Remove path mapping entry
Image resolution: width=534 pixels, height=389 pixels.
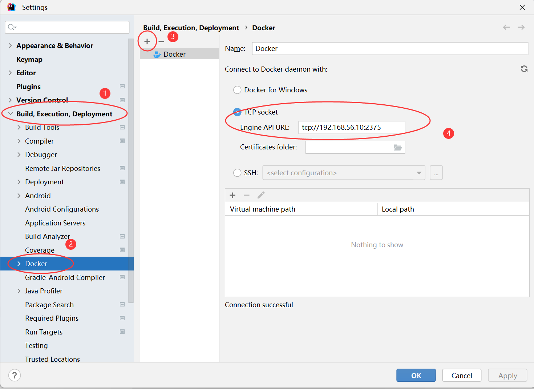point(247,195)
